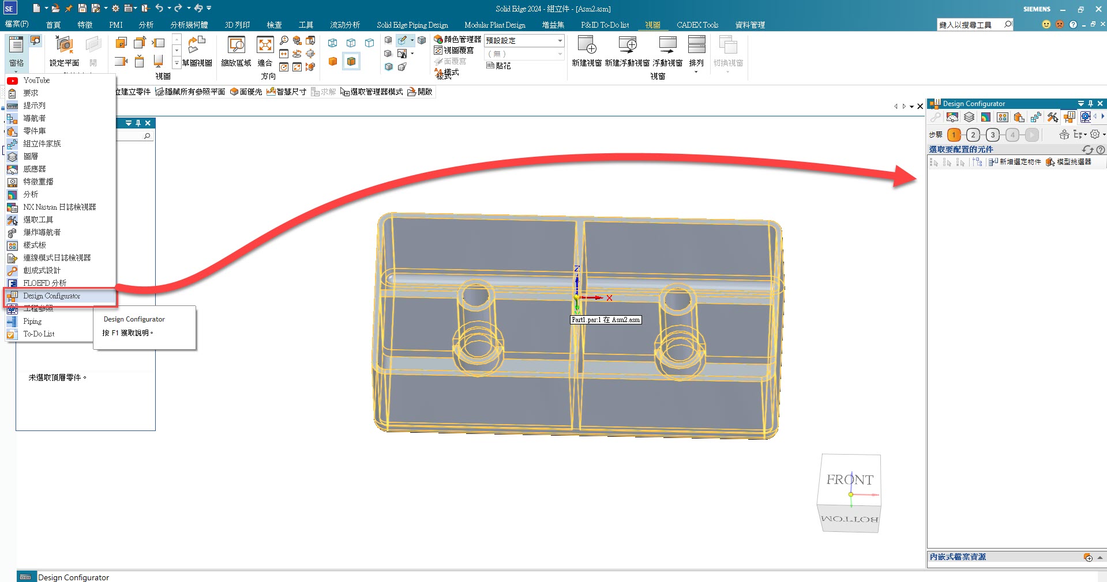Click the 設定平面 set plane tool
1107x582 pixels.
point(64,52)
